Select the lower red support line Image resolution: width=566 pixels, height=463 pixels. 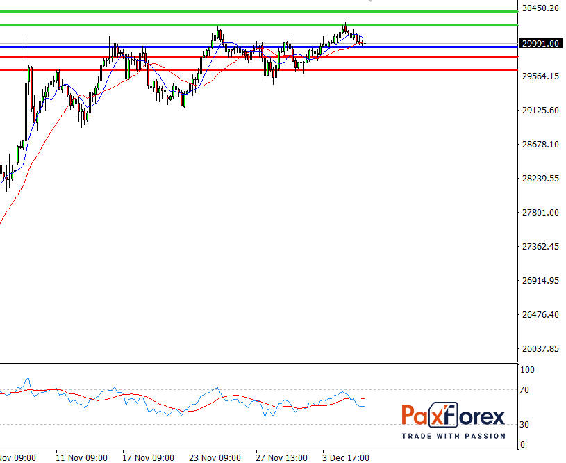[259, 70]
